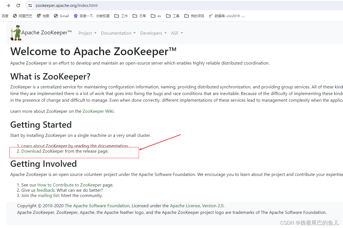Reload the page with refresh icon
This screenshot has width=343, height=228.
18,6
